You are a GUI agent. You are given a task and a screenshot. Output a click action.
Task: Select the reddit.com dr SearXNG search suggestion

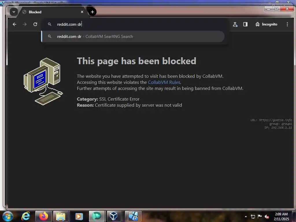[x=133, y=36]
